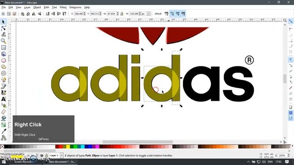Image resolution: width=294 pixels, height=165 pixels.
Task: Select the Pencil freehand tool
Action: pos(3,80)
